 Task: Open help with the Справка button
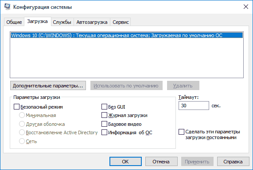pos(233,162)
